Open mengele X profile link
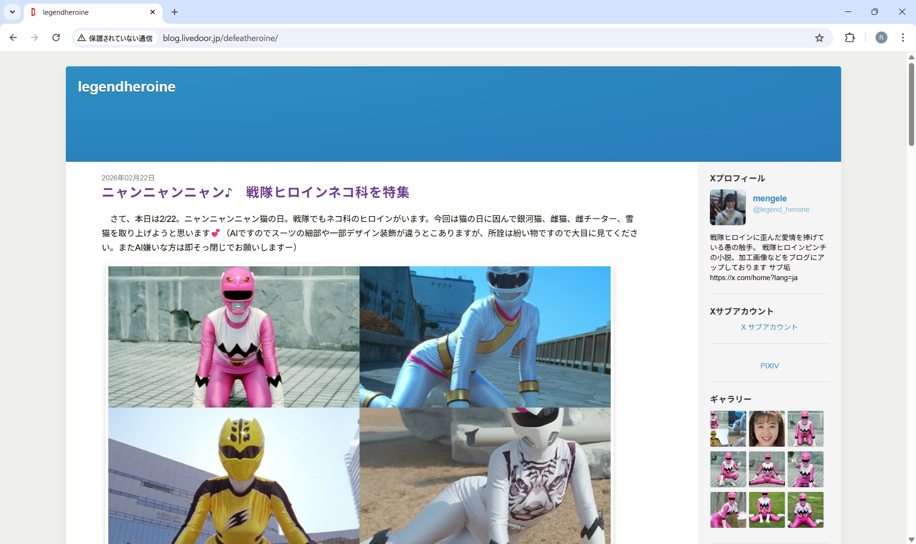This screenshot has height=544, width=916. (x=770, y=199)
